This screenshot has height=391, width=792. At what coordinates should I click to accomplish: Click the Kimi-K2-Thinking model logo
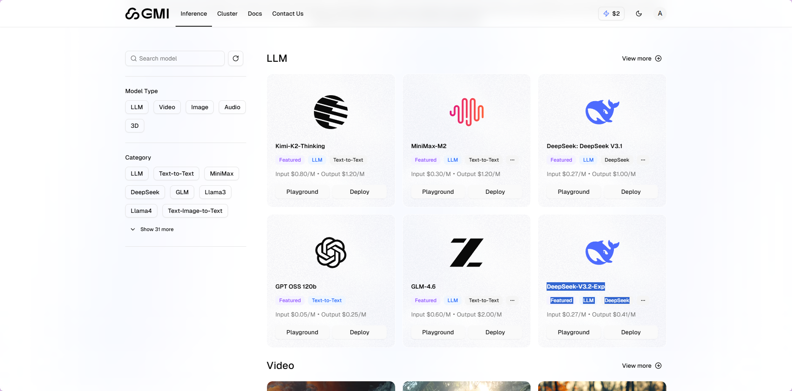click(x=331, y=112)
